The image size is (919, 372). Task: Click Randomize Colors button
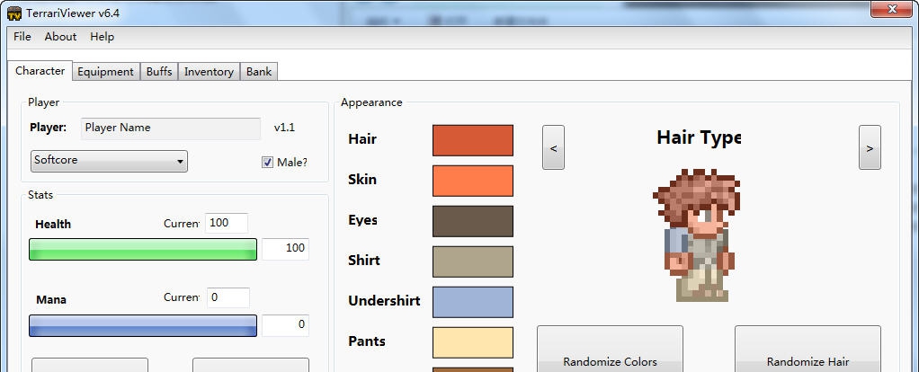coord(611,350)
